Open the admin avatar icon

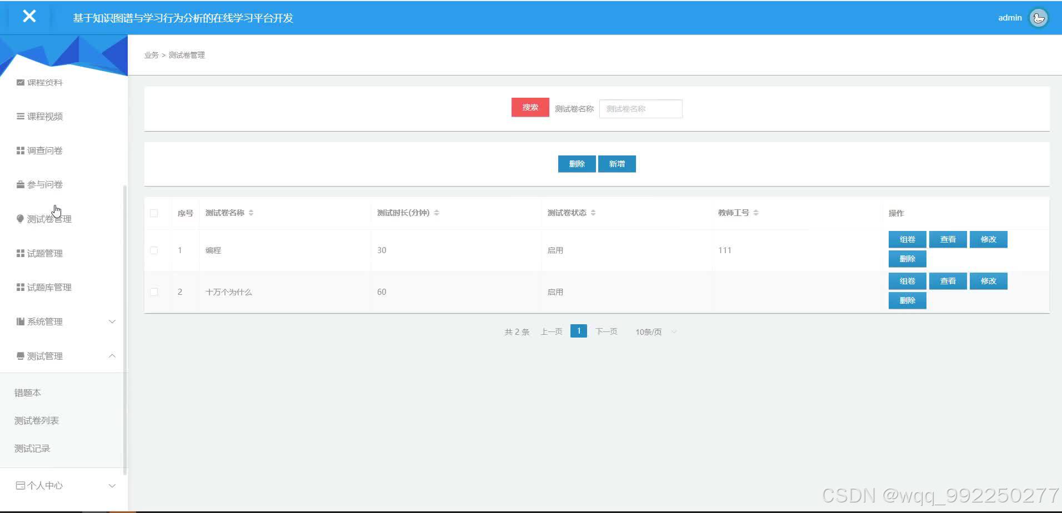[1038, 18]
